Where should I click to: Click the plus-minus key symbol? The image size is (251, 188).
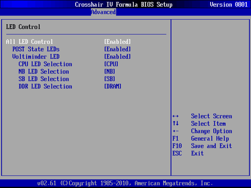[x=176, y=131]
